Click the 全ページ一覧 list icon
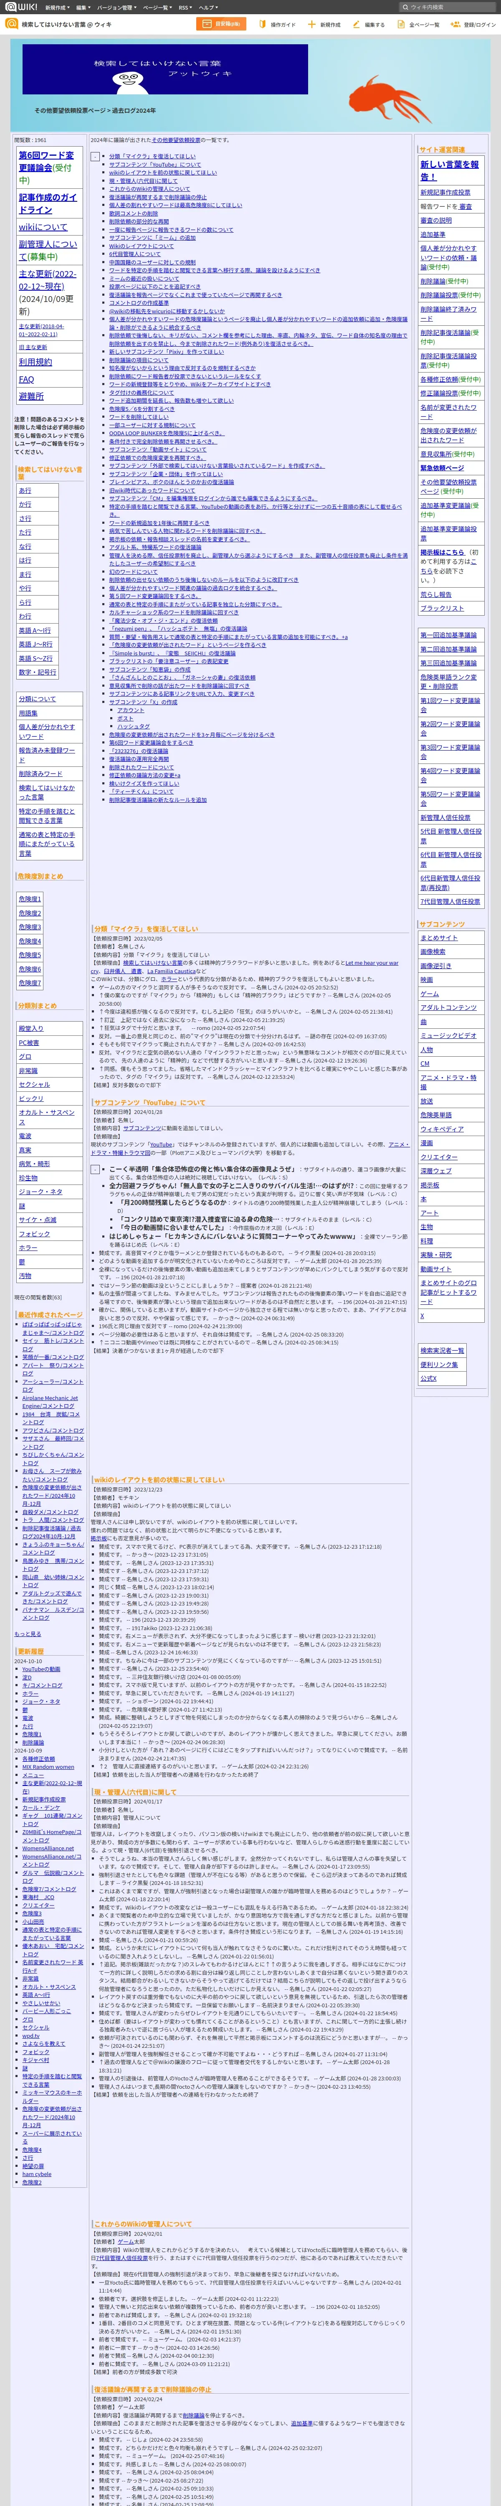 [401, 24]
